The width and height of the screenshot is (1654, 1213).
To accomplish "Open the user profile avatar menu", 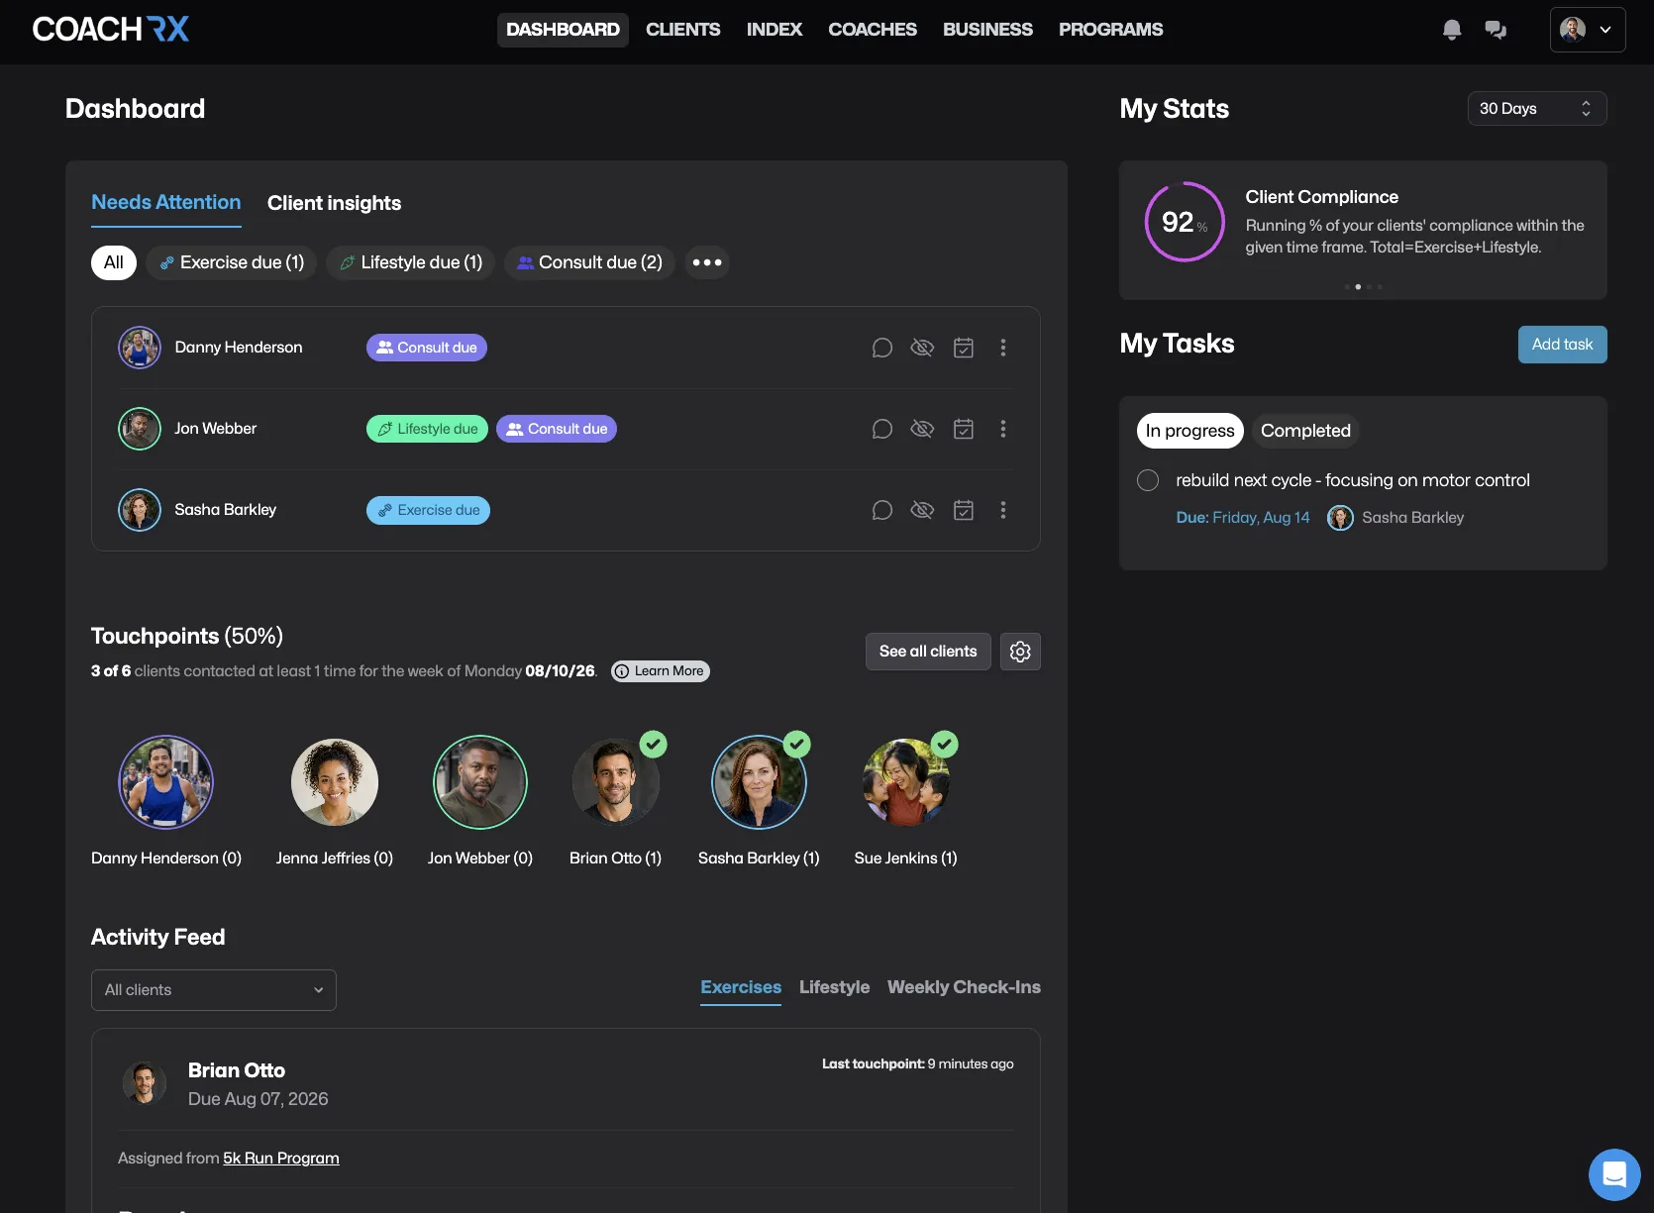I will point(1588,30).
